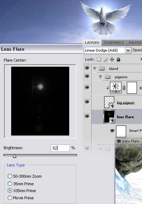The height and width of the screenshot is (204, 142).
Task: Click the 'lens flare' layer name
Action: (x=125, y=117)
